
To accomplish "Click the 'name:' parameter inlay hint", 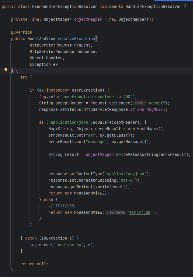I will coord(139,103).
